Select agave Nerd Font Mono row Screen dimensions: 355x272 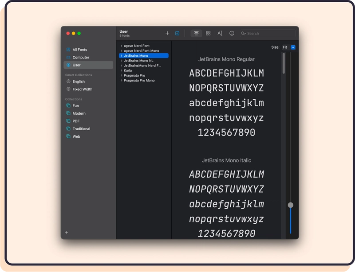pyautogui.click(x=144, y=51)
